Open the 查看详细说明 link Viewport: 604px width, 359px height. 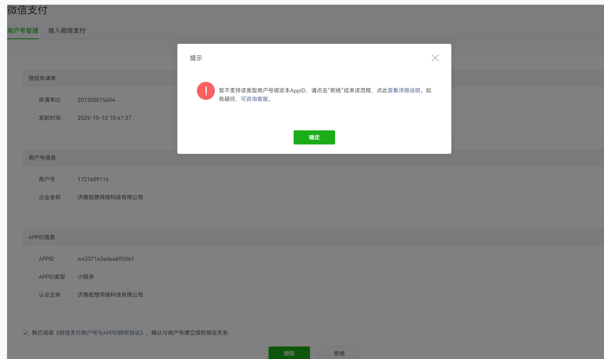coord(404,90)
